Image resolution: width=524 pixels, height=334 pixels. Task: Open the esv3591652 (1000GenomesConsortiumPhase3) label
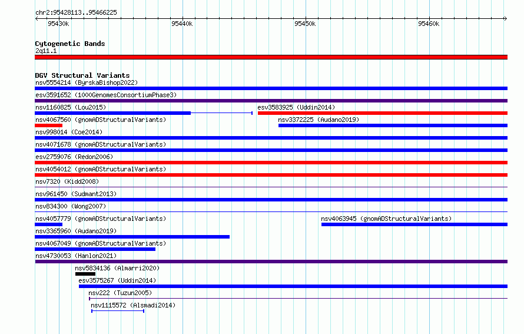[x=106, y=95]
